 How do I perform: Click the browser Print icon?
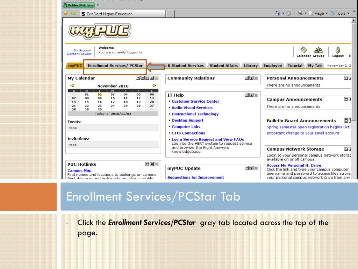300,13
